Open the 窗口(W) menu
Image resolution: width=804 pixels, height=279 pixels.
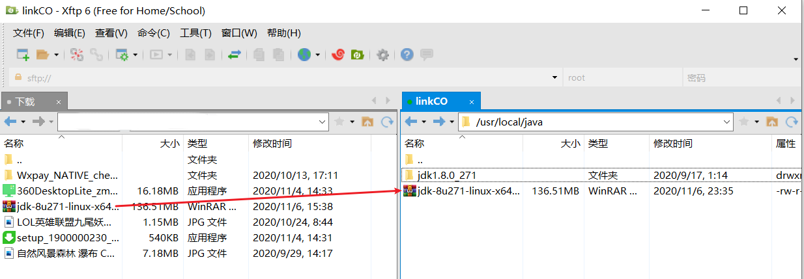pyautogui.click(x=239, y=33)
